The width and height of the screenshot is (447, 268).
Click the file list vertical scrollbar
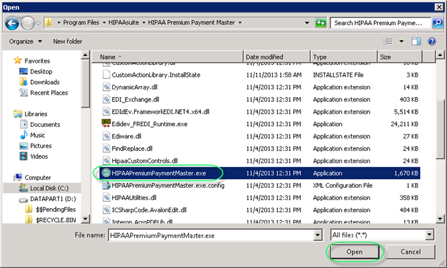[x=441, y=131]
